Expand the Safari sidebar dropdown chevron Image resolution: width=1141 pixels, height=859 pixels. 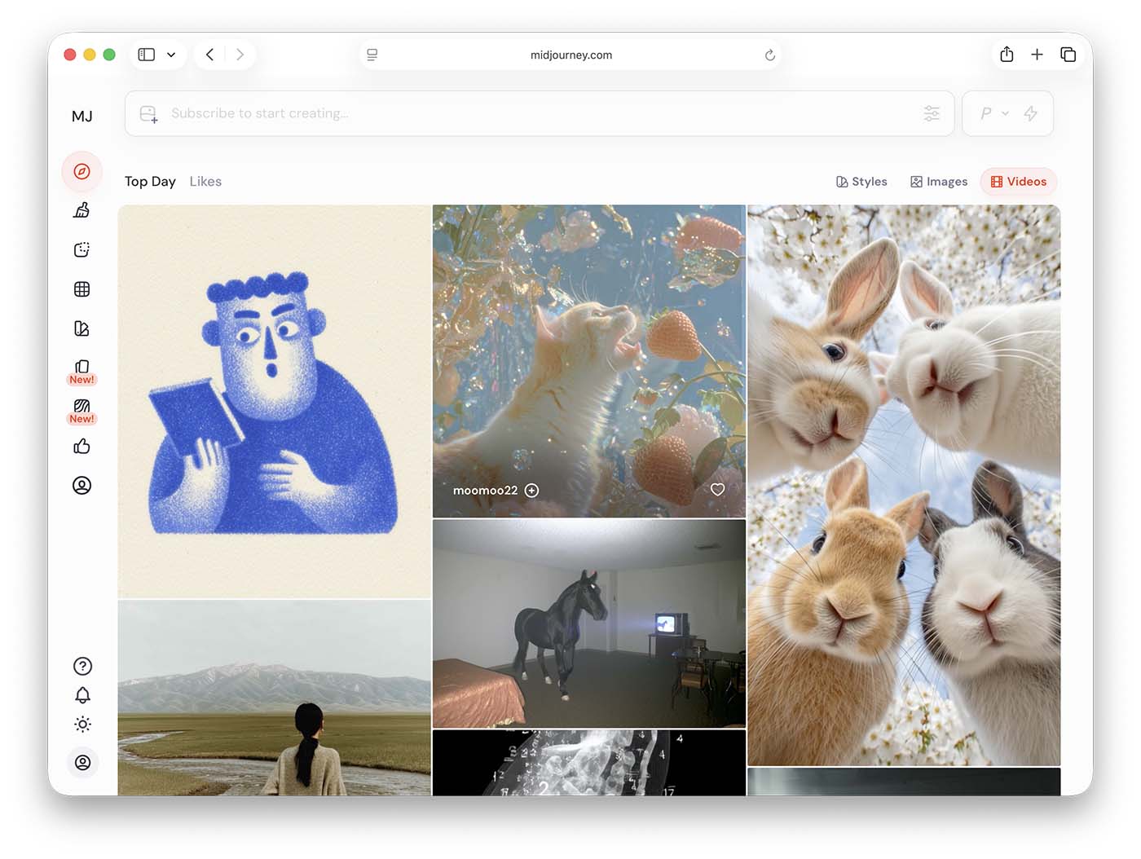click(x=171, y=55)
